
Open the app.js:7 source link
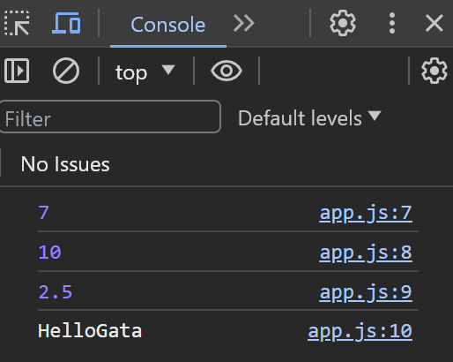click(x=366, y=213)
